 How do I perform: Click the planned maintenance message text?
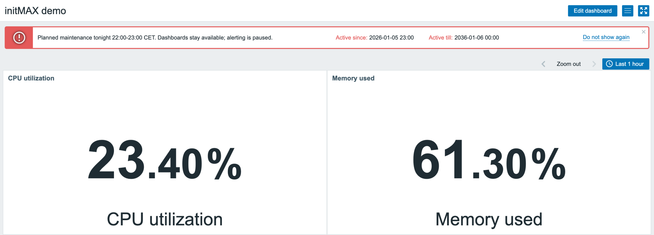pyautogui.click(x=155, y=38)
